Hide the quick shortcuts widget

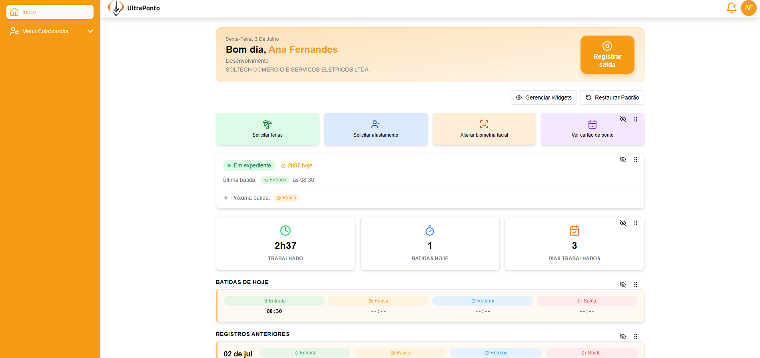(623, 119)
